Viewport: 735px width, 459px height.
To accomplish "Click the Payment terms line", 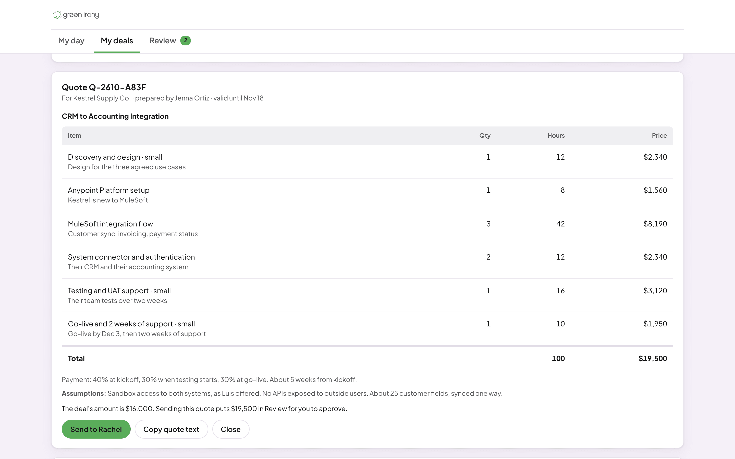I will [x=209, y=379].
